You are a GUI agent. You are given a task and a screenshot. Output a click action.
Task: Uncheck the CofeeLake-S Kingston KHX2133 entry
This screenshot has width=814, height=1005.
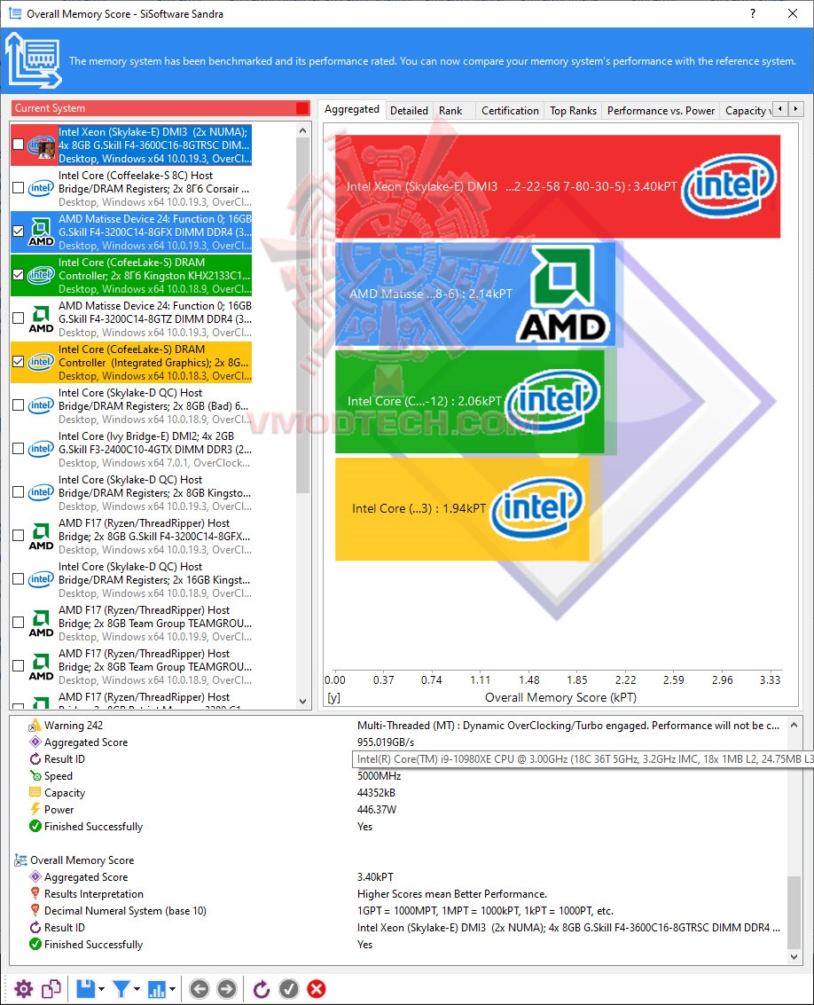coord(19,275)
